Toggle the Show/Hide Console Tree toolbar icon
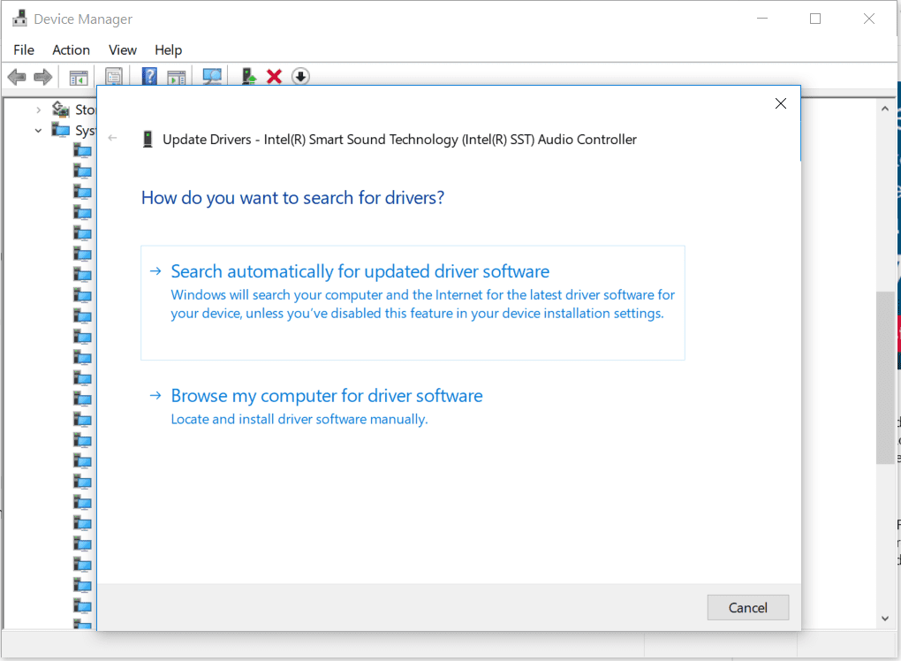 click(79, 77)
